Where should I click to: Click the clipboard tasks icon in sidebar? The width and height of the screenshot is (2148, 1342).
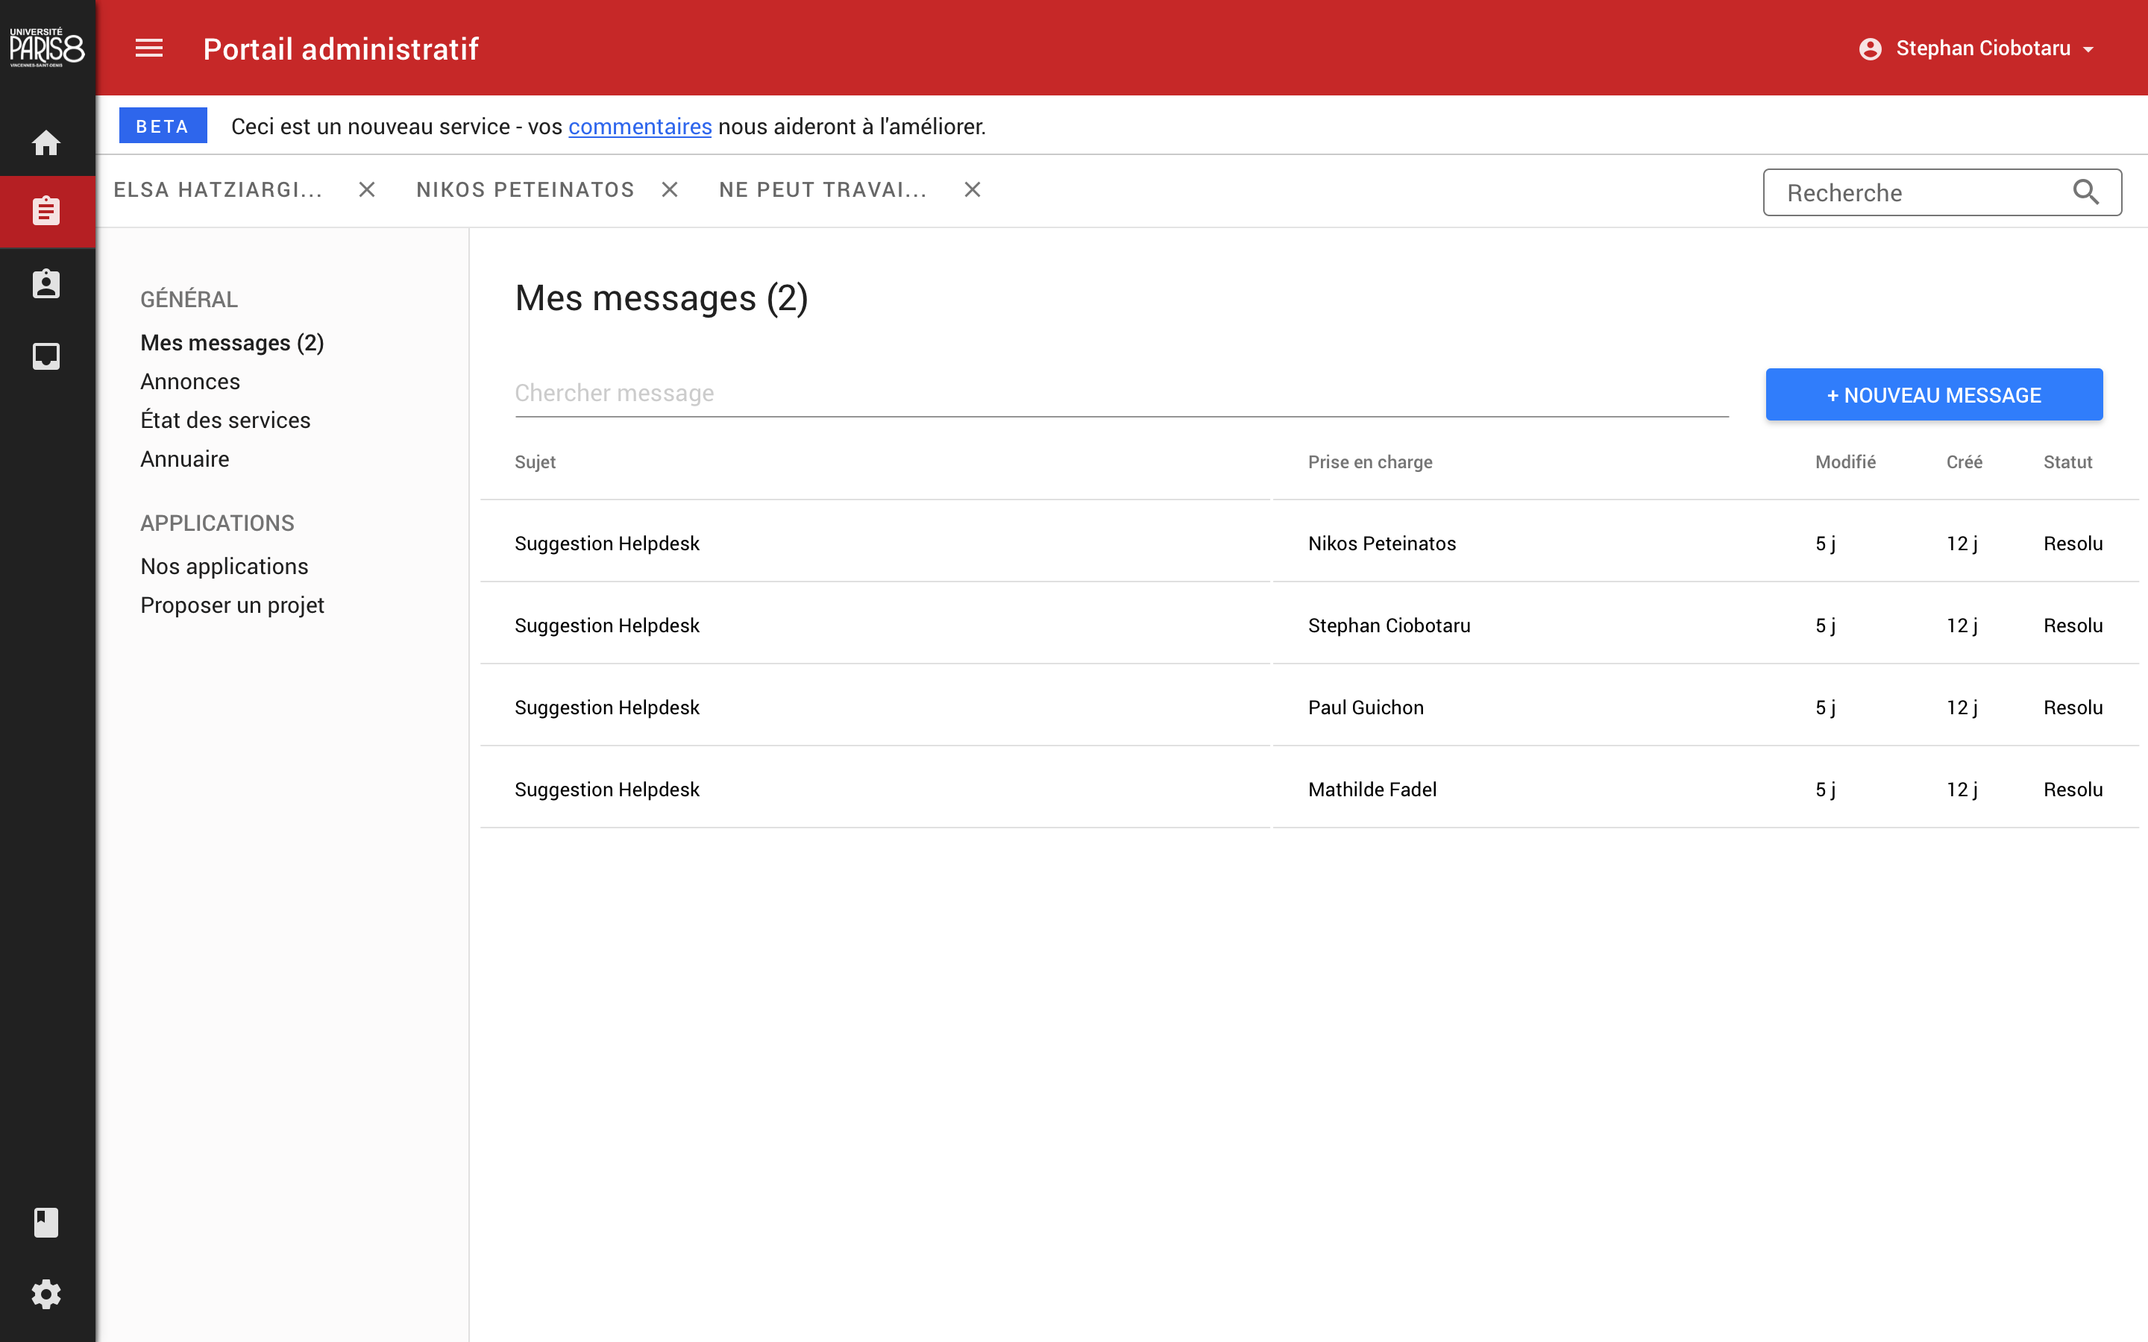click(46, 211)
